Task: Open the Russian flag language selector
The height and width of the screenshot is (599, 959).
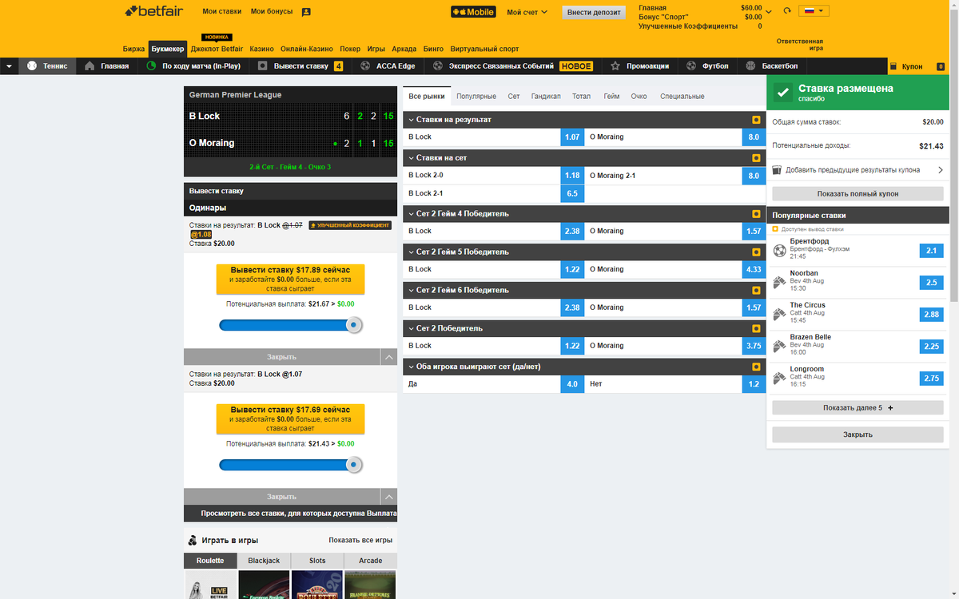Action: 814,11
